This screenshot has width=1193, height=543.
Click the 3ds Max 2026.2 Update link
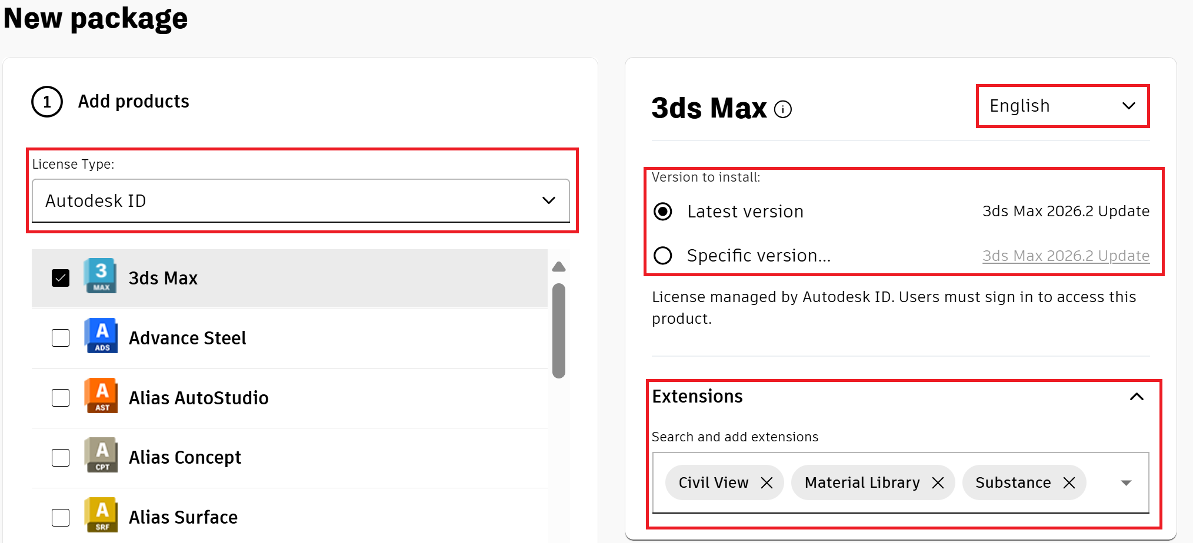(1065, 255)
